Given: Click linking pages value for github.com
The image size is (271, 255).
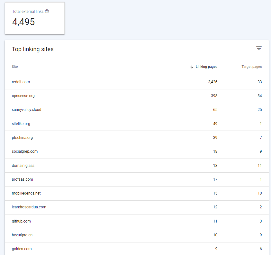Looking at the screenshot, I should [x=215, y=221].
